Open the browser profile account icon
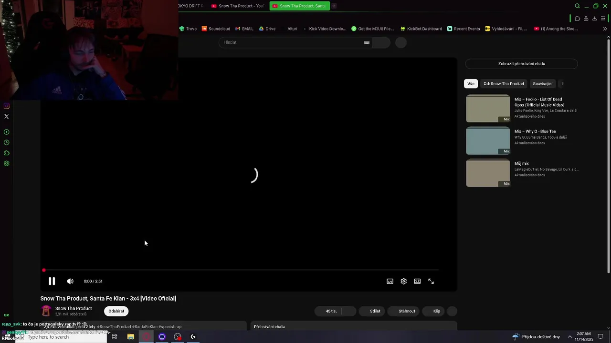The width and height of the screenshot is (611, 343). [586, 19]
